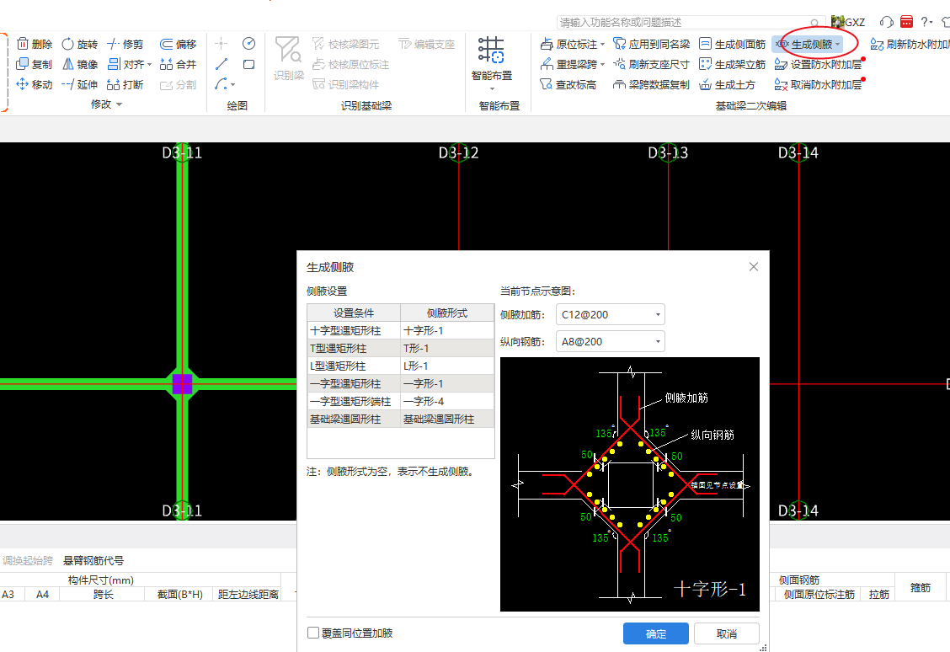The image size is (950, 652).
Task: Click 取消 to cancel the dialog
Action: coord(727,633)
